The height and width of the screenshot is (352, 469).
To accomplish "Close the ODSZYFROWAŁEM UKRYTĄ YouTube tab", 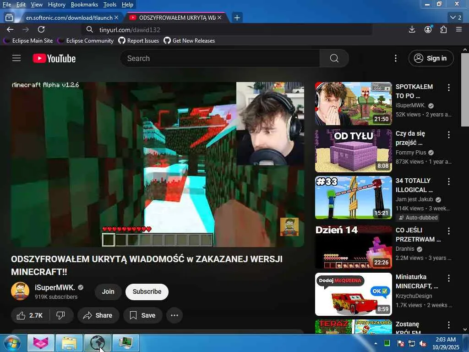I will 219,18.
